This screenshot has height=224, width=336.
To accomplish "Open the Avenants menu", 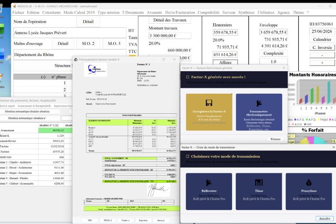I will (154, 13).
